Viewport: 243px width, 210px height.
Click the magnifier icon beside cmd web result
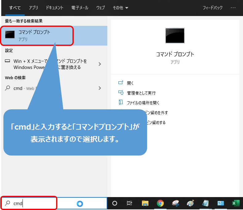pos(7,88)
